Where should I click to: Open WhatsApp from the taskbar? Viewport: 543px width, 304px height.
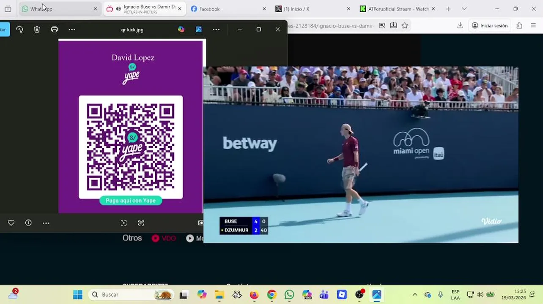tap(289, 295)
